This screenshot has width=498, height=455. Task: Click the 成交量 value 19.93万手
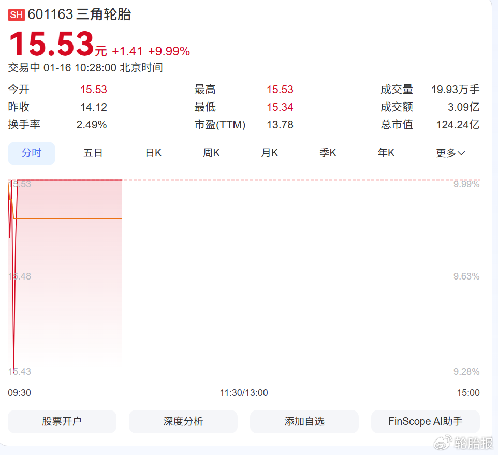(x=456, y=90)
